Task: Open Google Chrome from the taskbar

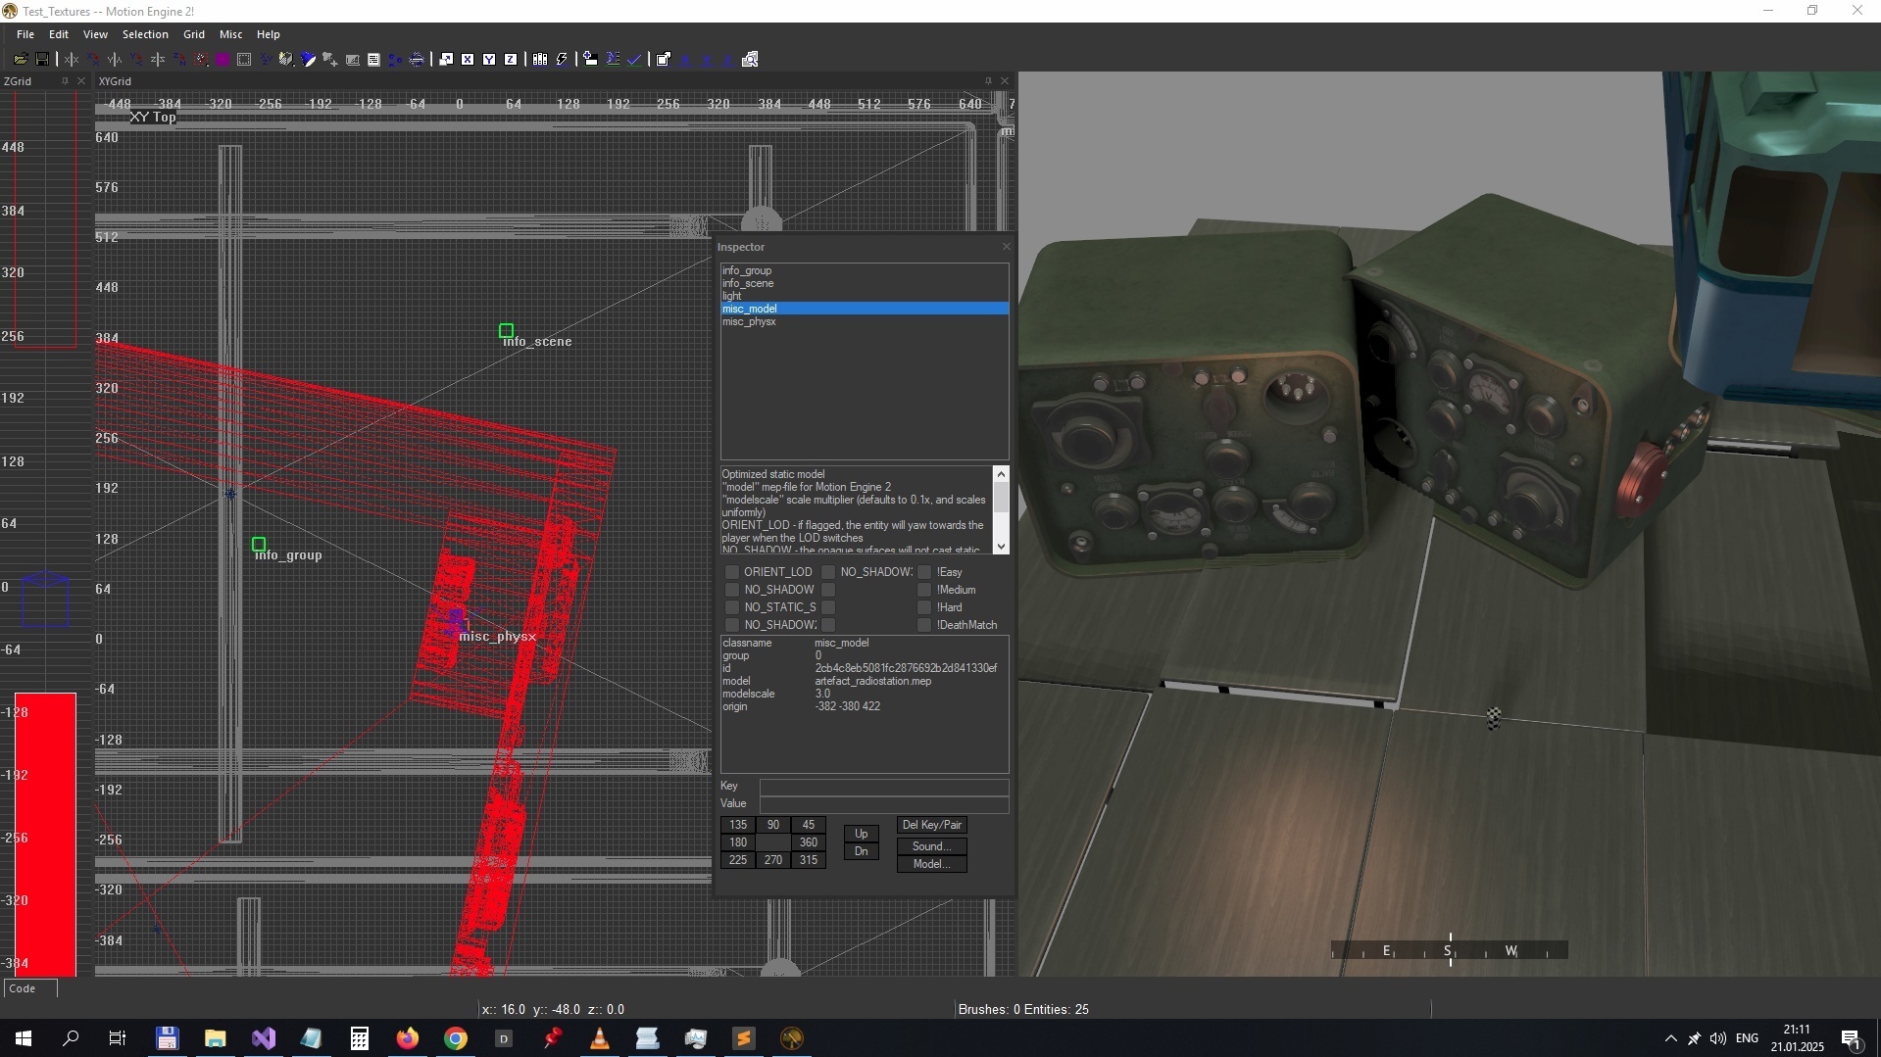Action: coord(456,1038)
